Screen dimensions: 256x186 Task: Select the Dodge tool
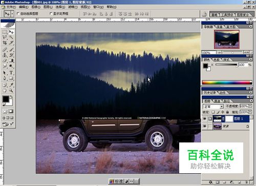11,66
